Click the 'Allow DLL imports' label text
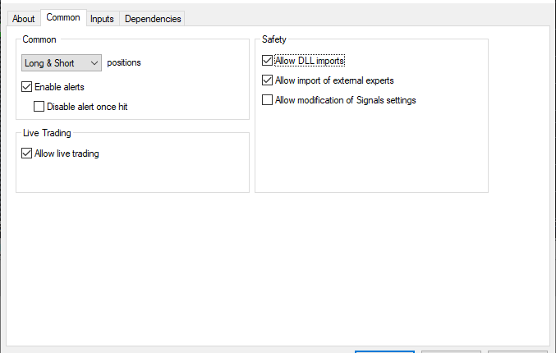Viewport: 556px width, 353px height. (x=310, y=61)
